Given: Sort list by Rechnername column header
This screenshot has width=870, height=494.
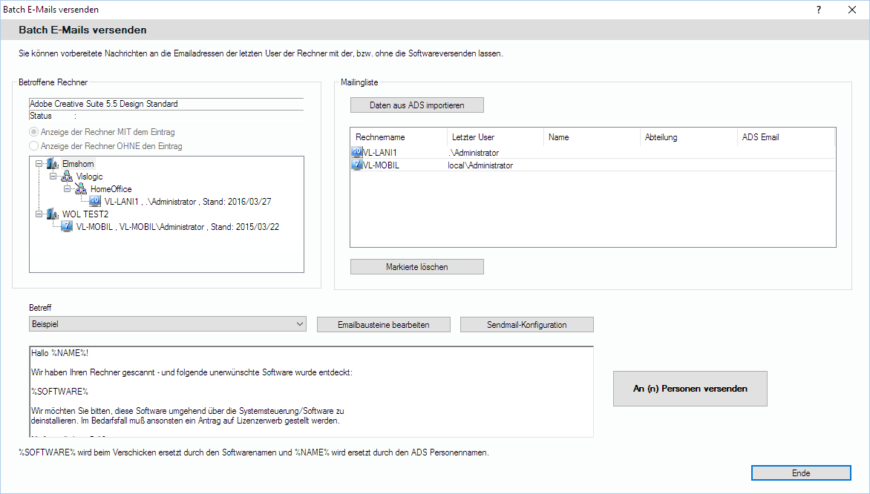Looking at the screenshot, I should 398,137.
